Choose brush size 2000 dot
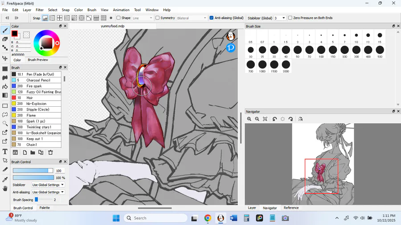Viewport: 401px width, 225px height. [286, 64]
